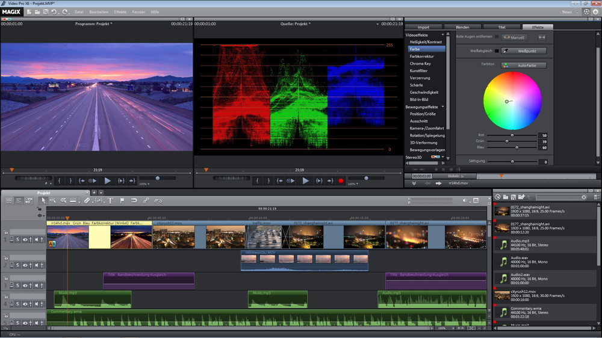Expand the Stereo3D category
The width and height of the screenshot is (602, 338).
442,157
